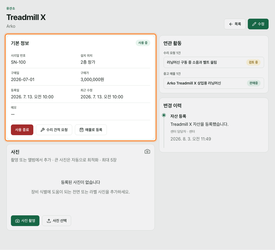275x250 pixels.
Task: Click the wrench icon for 수리 견적 요청
Action: [x=43, y=130]
